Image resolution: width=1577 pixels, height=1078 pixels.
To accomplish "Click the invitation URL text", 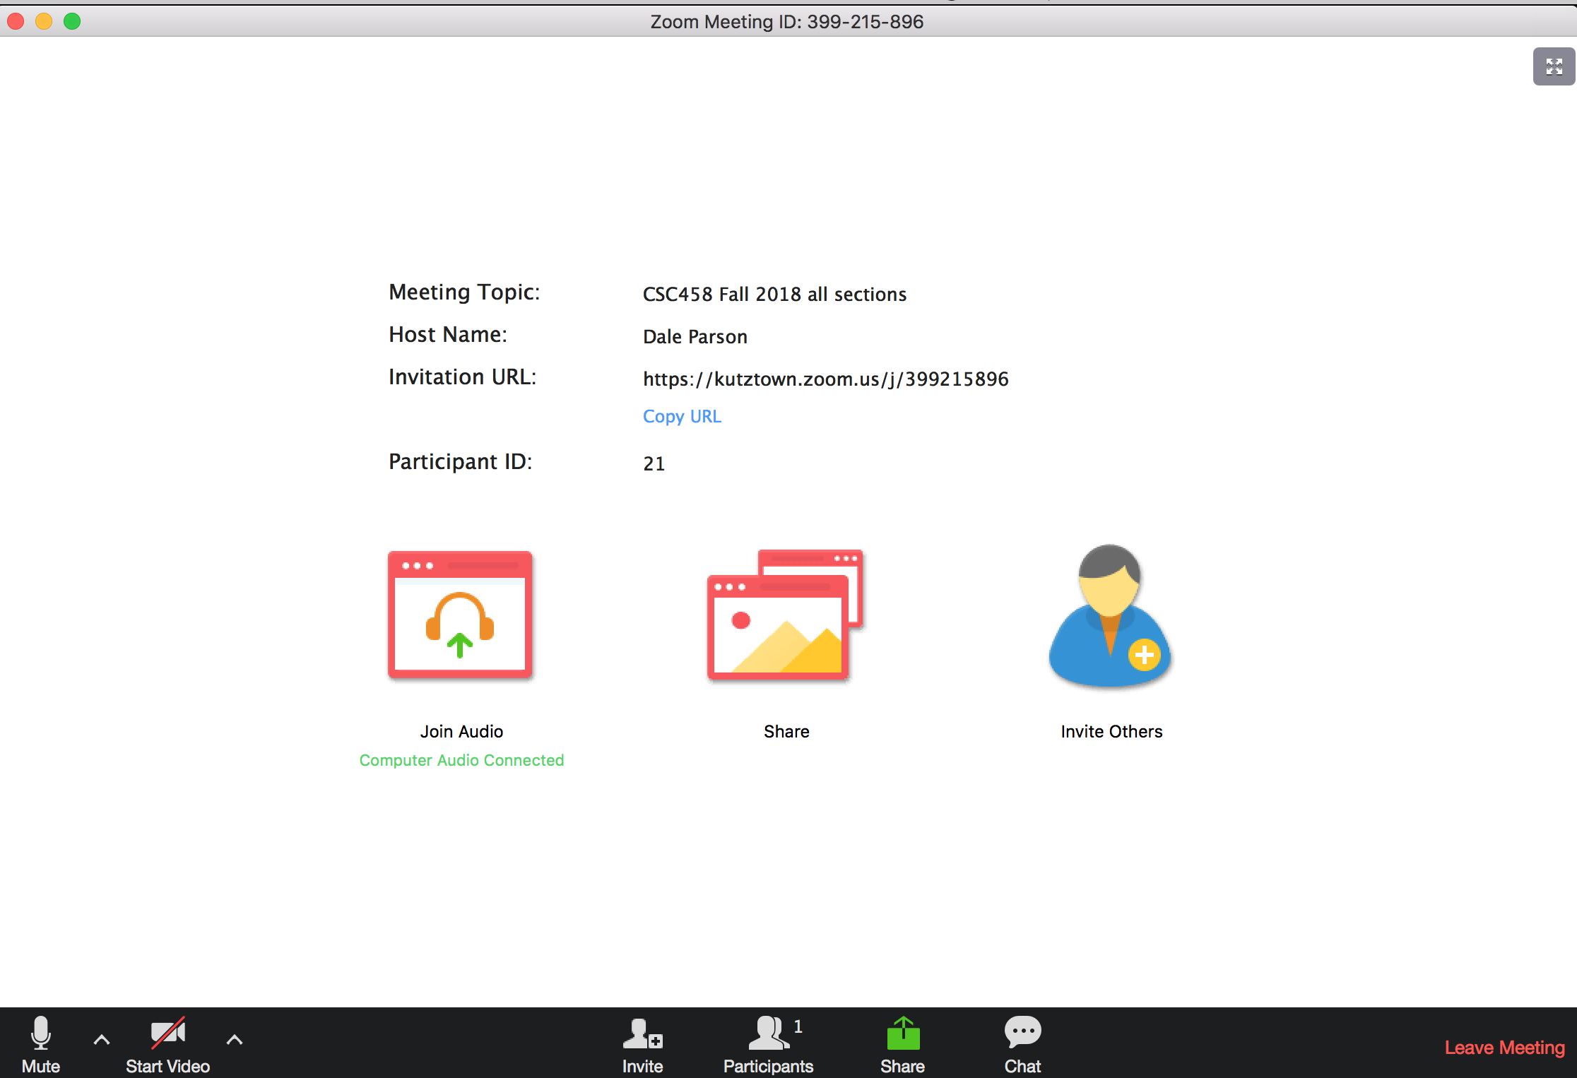I will point(825,379).
